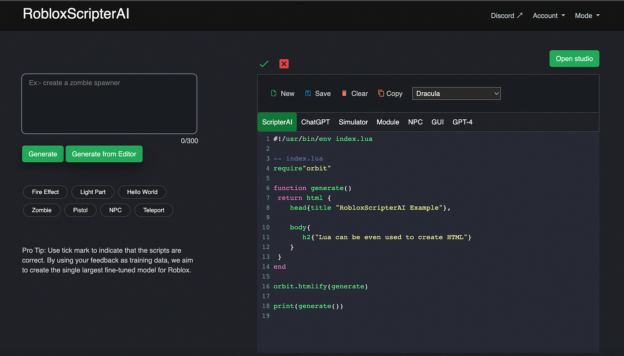624x356 pixels.
Task: Click the green tick mark icon
Action: tap(264, 64)
